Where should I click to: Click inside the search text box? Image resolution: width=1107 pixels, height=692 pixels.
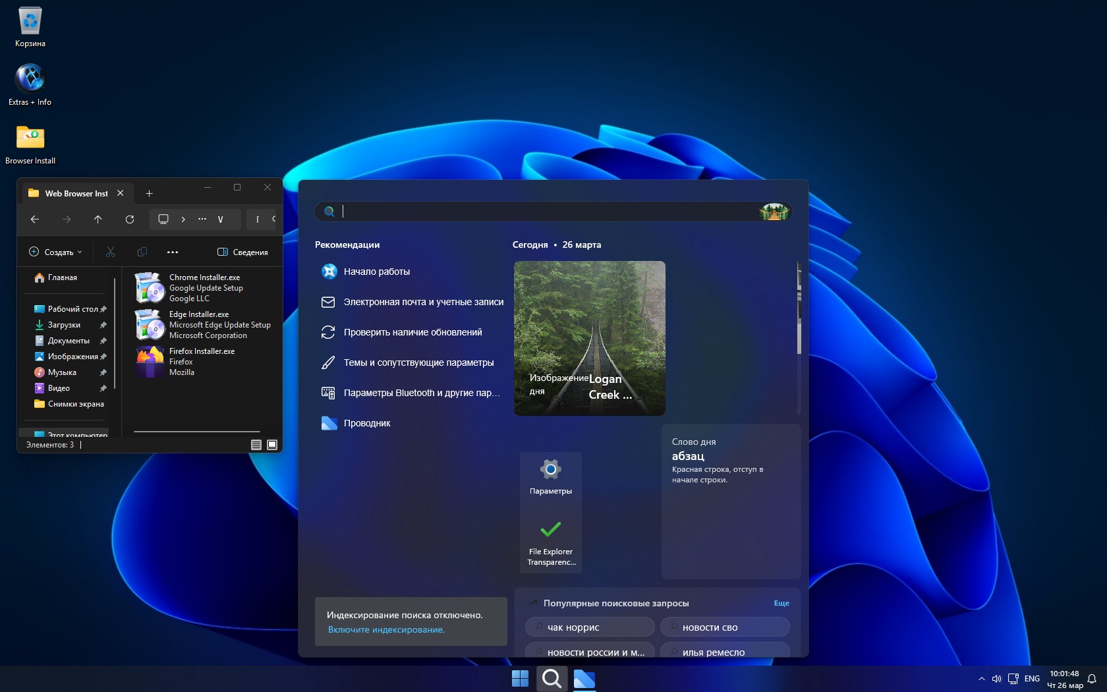[x=547, y=212]
